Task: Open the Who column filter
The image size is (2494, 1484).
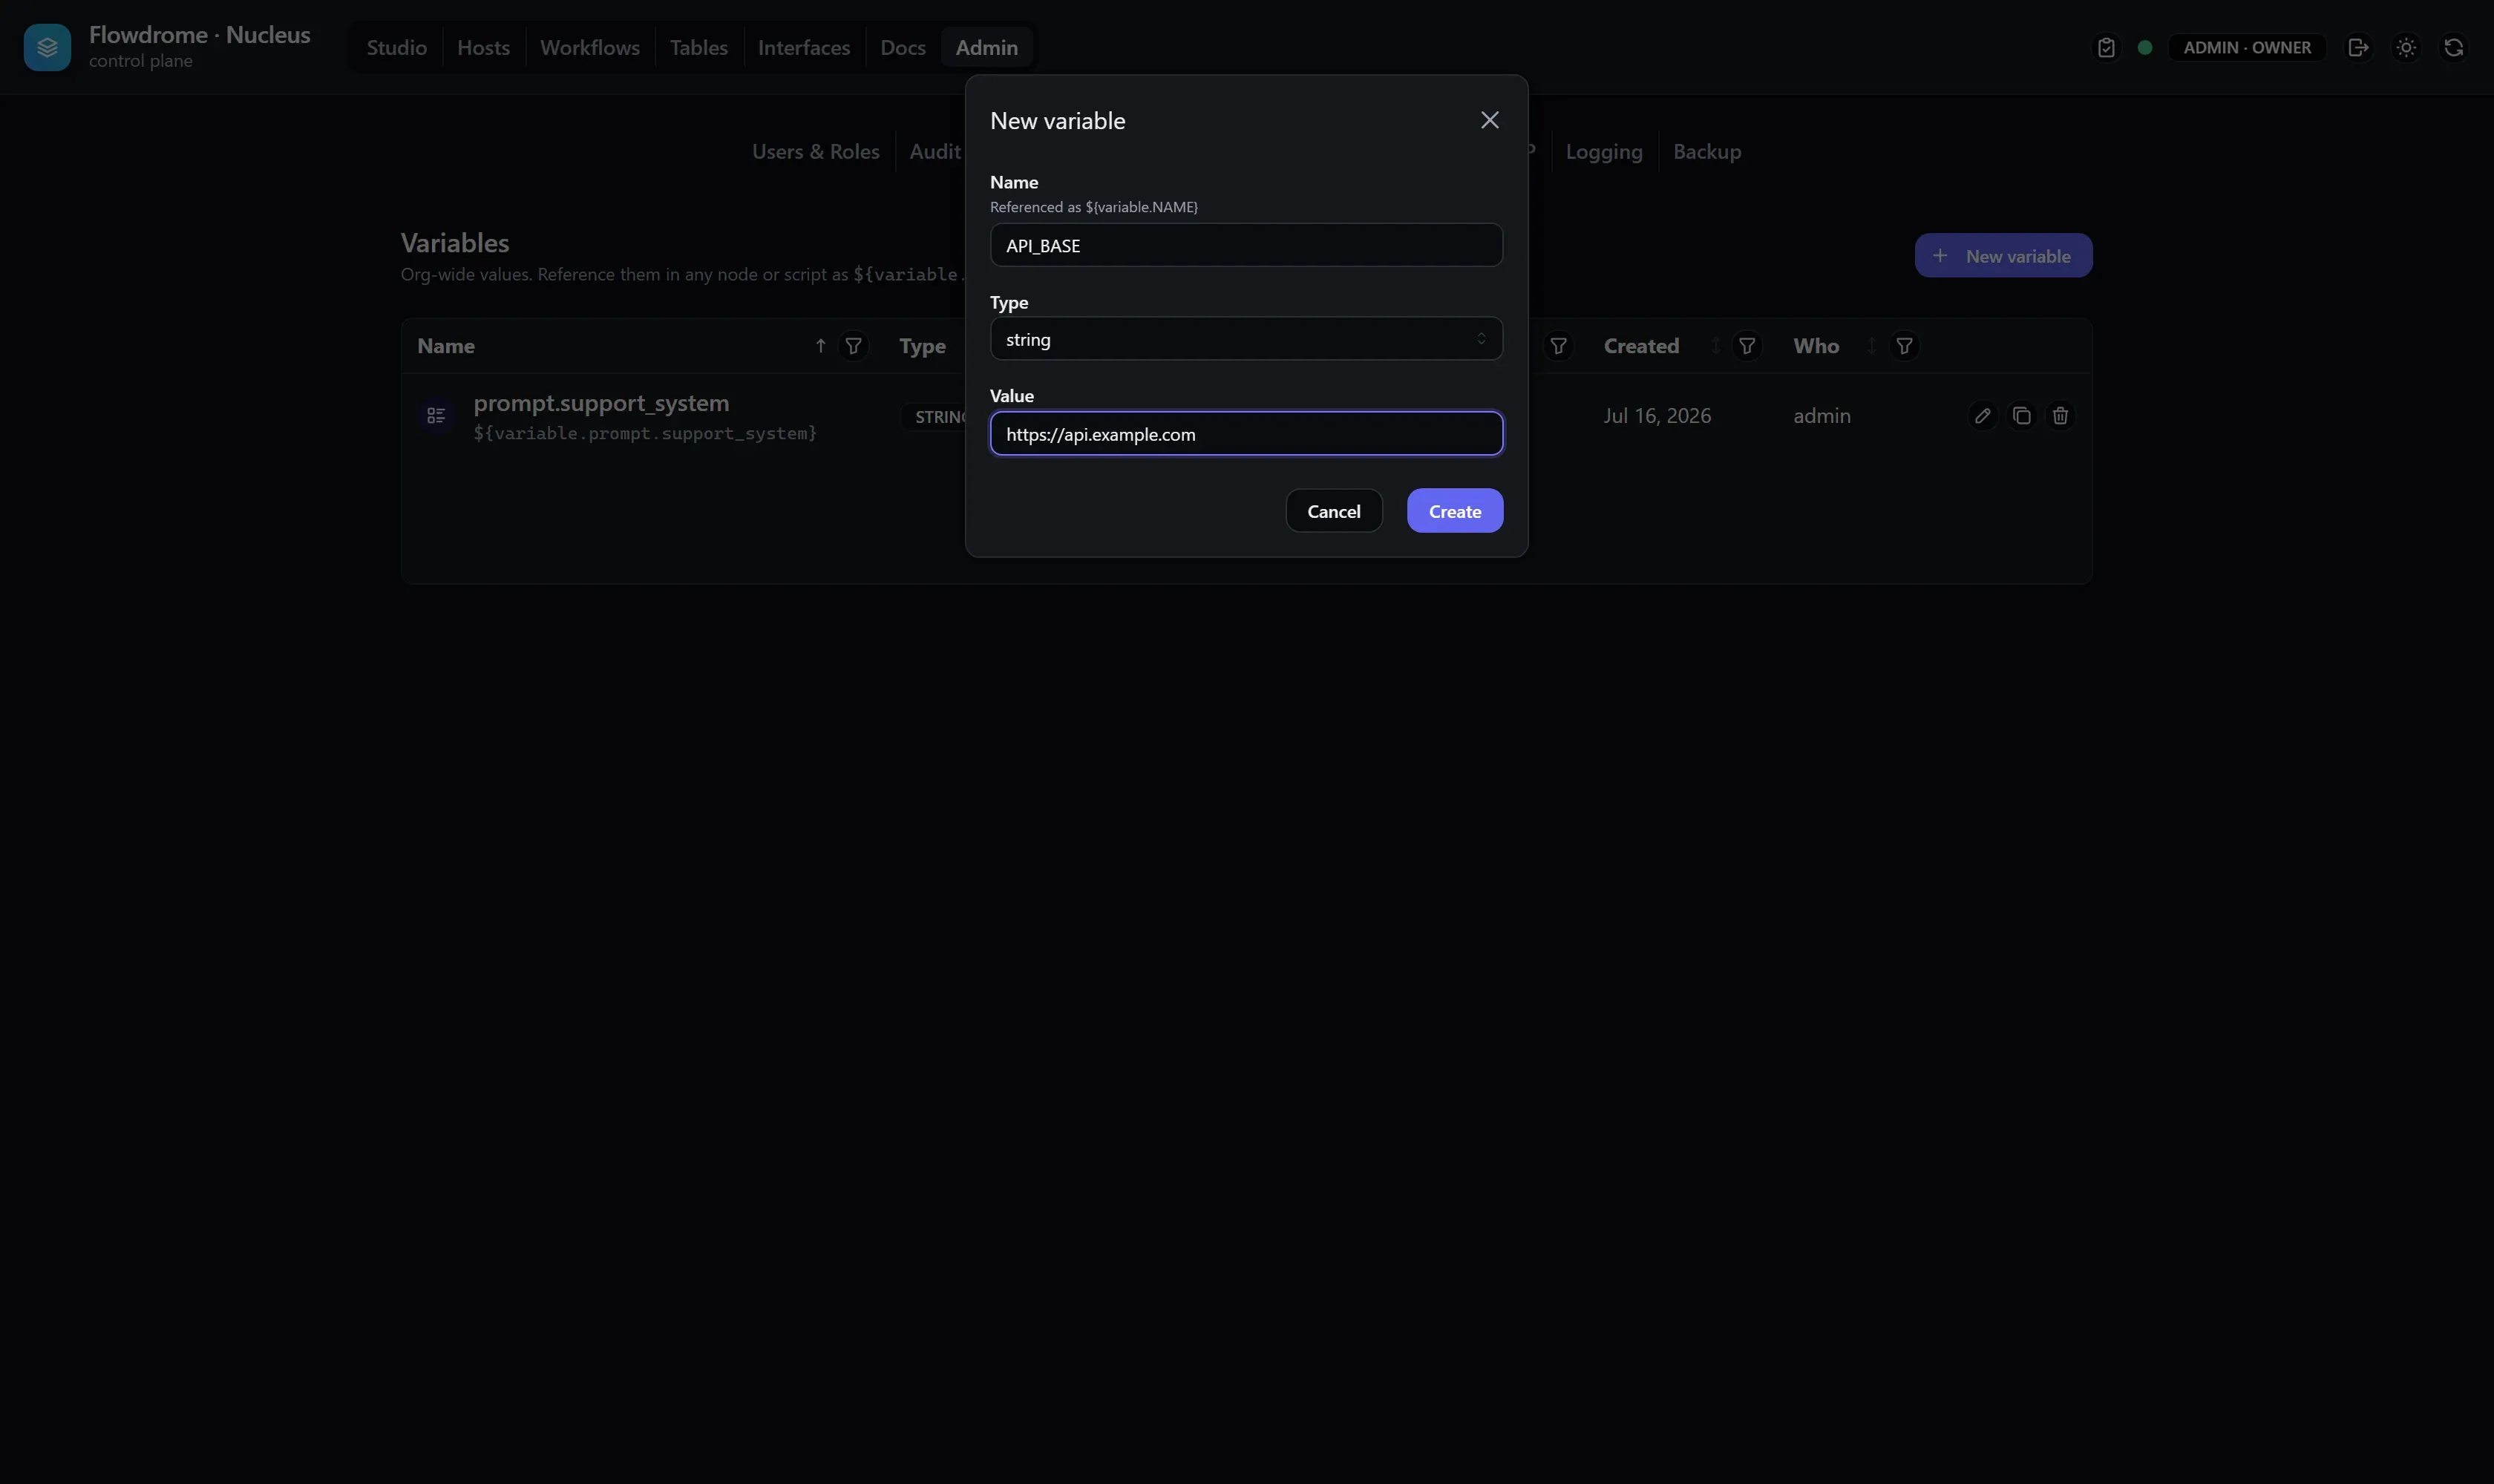Action: pos(1905,346)
